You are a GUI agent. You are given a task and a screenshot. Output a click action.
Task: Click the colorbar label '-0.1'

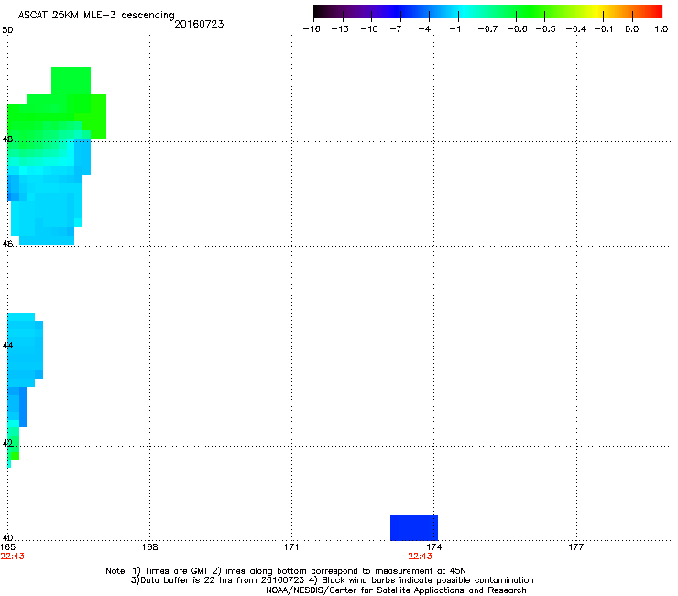604,29
